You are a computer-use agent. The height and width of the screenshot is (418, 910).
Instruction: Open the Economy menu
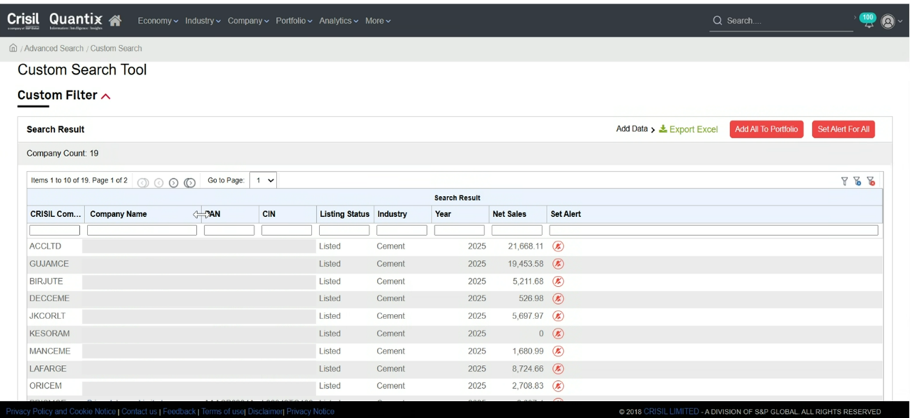(x=158, y=21)
